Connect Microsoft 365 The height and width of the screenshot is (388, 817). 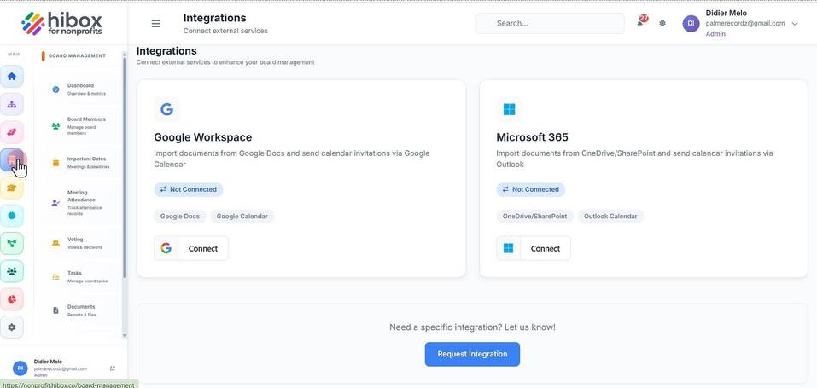[x=534, y=248]
